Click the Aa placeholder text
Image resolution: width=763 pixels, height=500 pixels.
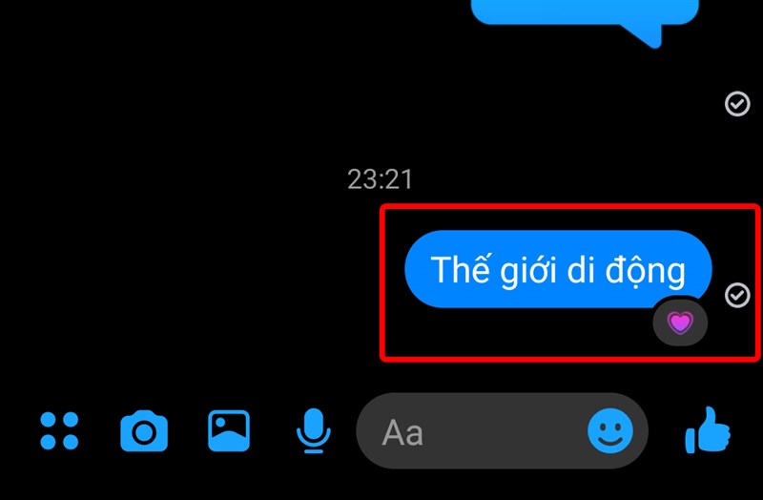coord(402,432)
